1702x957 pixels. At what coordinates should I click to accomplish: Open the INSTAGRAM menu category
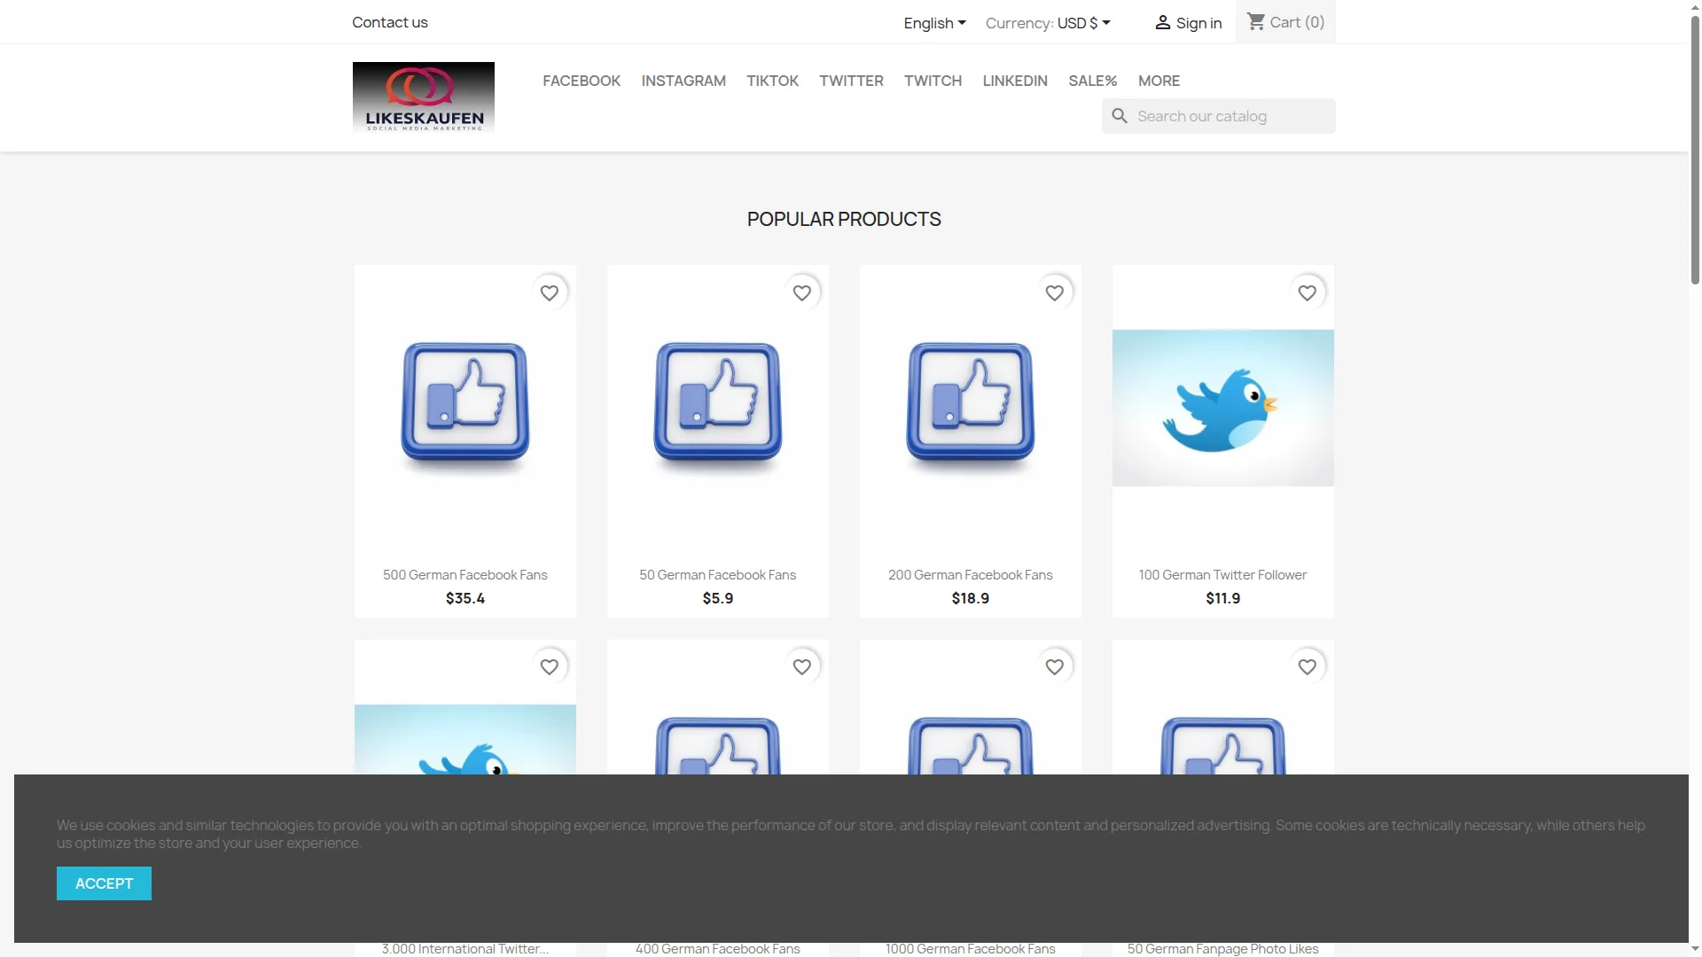tap(683, 81)
